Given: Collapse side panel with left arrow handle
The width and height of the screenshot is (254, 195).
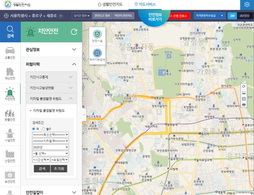Looking at the screenshot, I should click(84, 115).
